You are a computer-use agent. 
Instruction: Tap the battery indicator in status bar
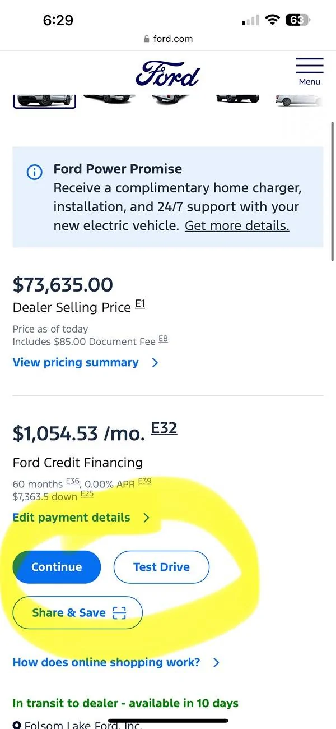pos(298,20)
